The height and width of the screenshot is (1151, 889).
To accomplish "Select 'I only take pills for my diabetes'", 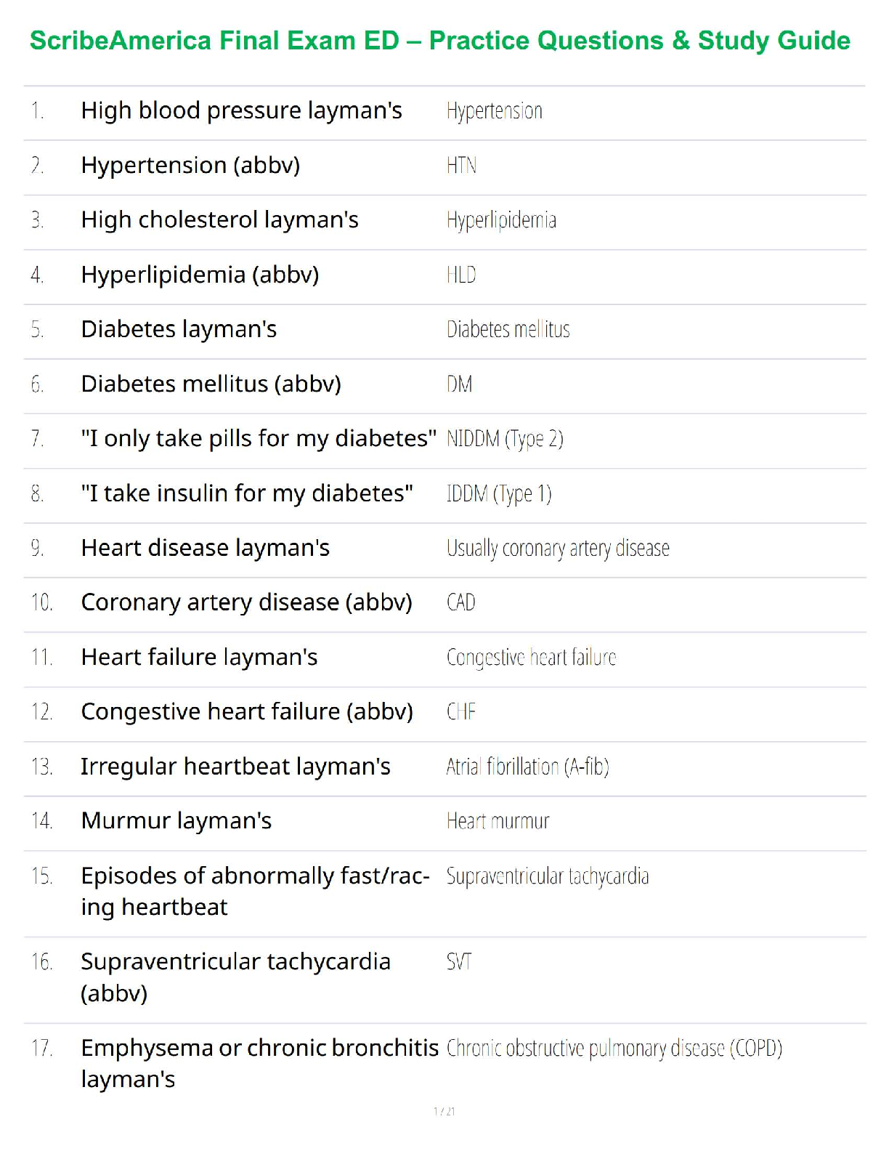I will (259, 438).
